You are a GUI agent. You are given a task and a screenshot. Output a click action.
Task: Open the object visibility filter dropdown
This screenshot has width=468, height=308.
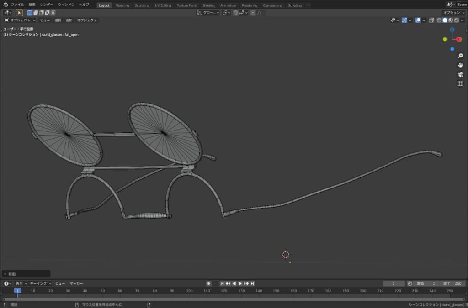[x=395, y=20]
